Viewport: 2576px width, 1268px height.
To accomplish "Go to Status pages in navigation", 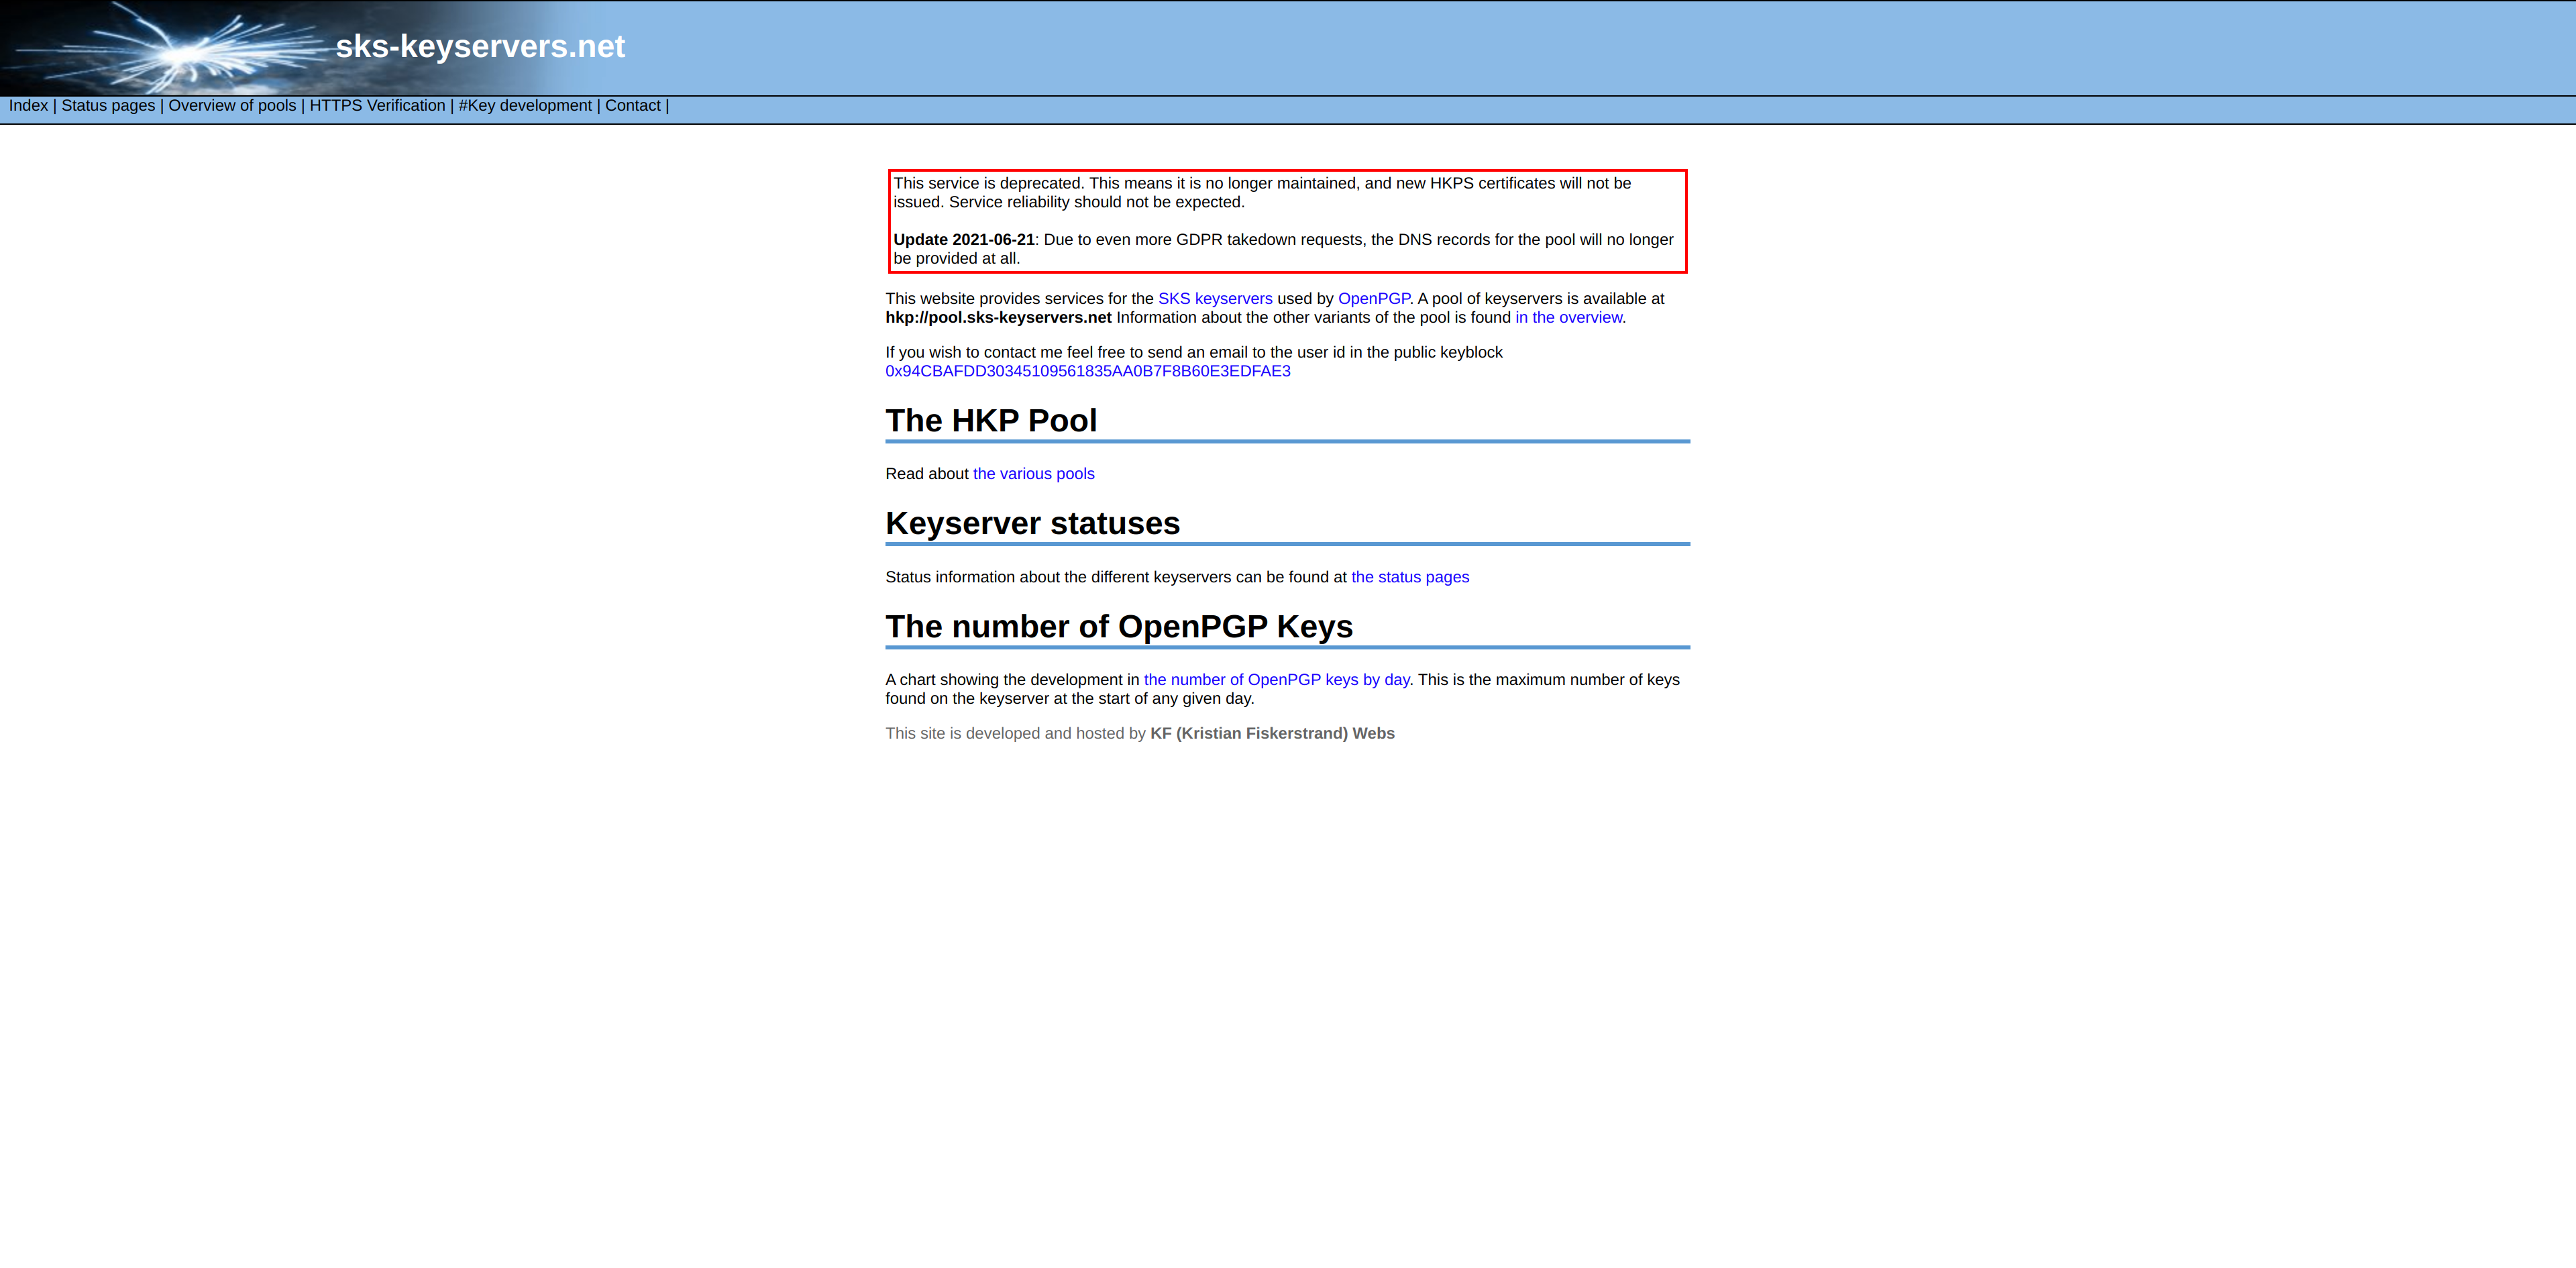I will pos(108,106).
